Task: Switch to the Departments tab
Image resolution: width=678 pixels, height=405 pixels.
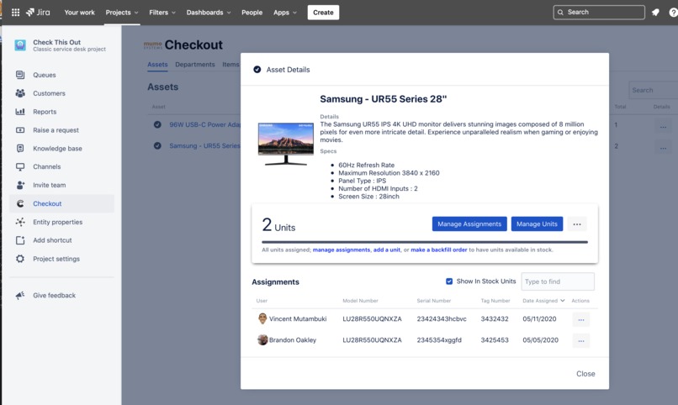Action: pos(195,65)
